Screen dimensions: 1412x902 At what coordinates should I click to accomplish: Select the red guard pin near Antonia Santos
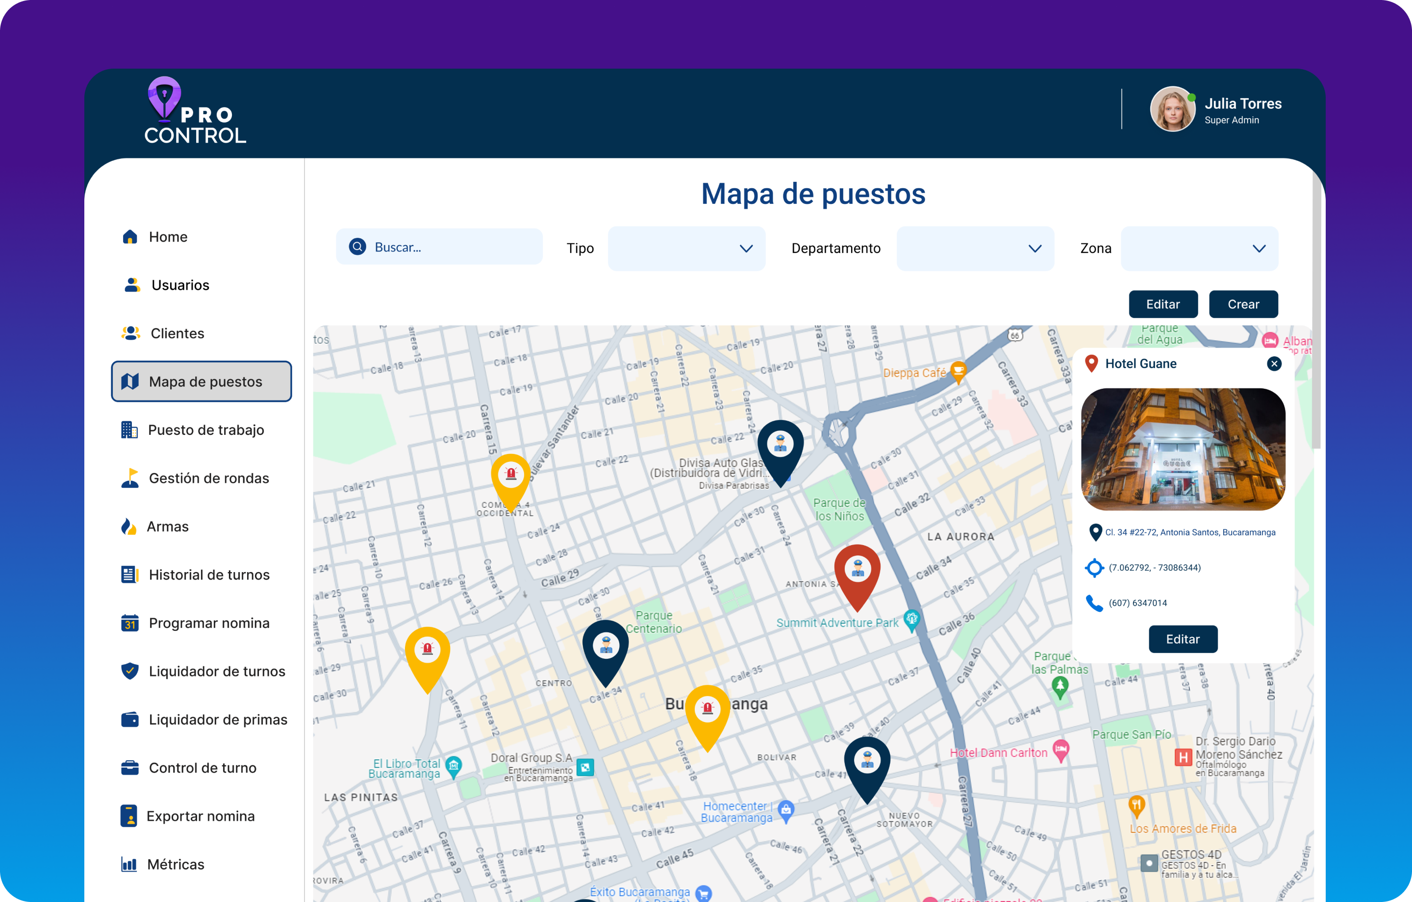tap(857, 577)
